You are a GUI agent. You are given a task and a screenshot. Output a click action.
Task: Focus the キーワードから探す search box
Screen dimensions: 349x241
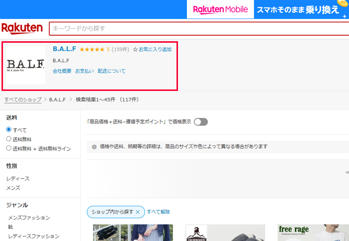pyautogui.click(x=199, y=28)
